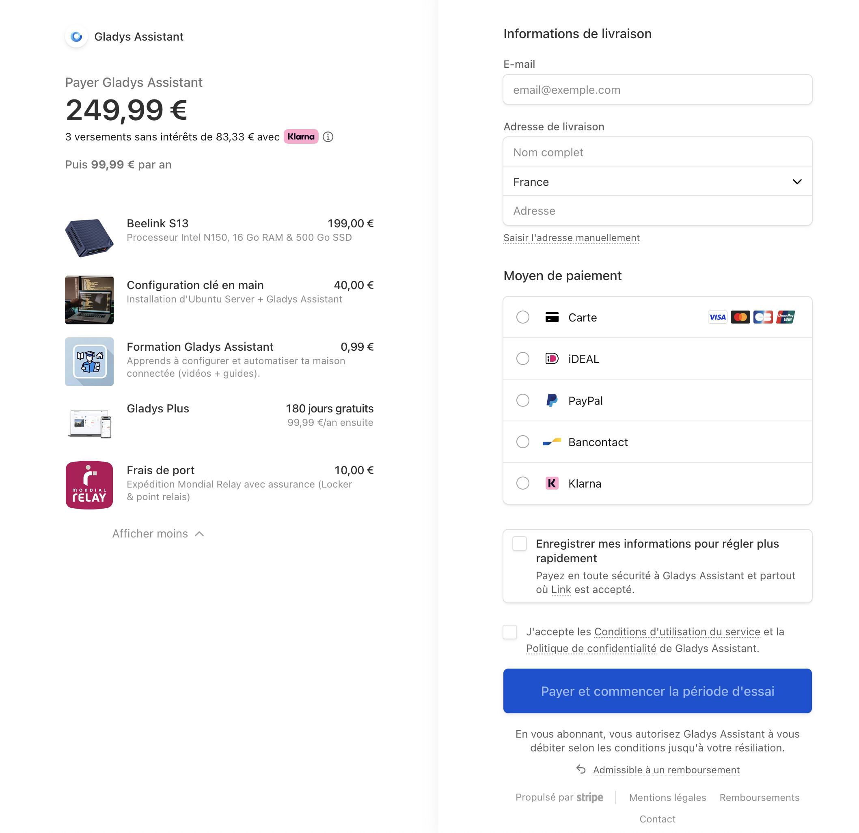Viewport: 859px width, 833px height.
Task: Collapse the list with Afficher moins
Action: (x=158, y=534)
